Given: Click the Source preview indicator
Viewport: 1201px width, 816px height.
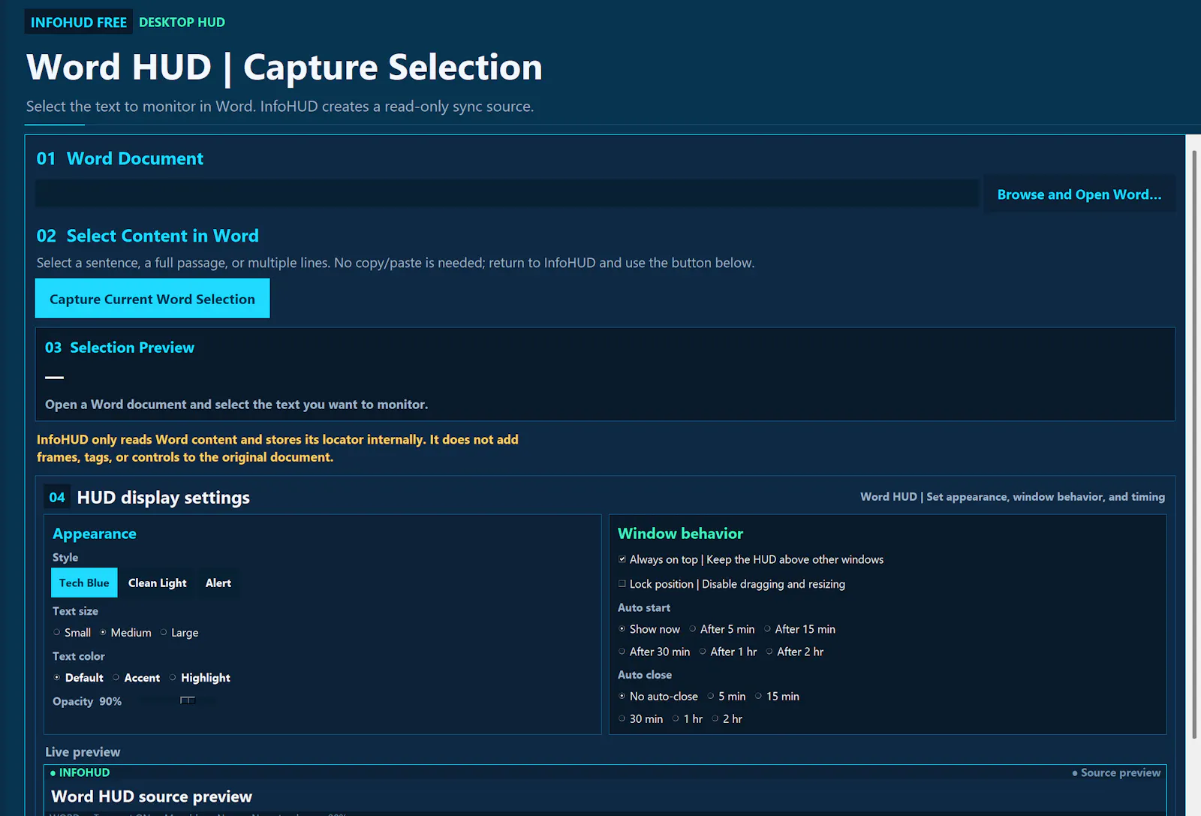Looking at the screenshot, I should point(1116,772).
